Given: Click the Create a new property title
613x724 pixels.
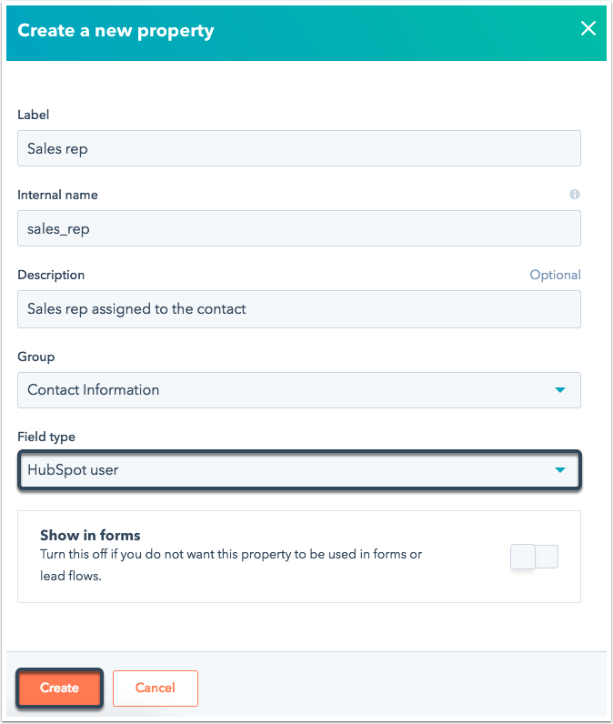Looking at the screenshot, I should pyautogui.click(x=116, y=31).
